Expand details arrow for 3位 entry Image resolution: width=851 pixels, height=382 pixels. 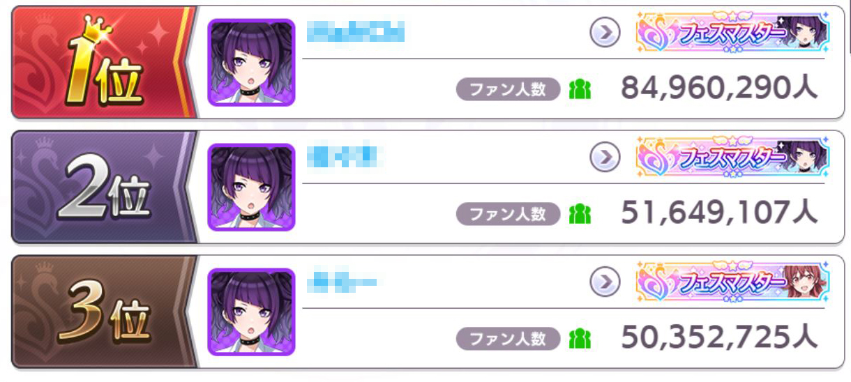click(x=605, y=282)
